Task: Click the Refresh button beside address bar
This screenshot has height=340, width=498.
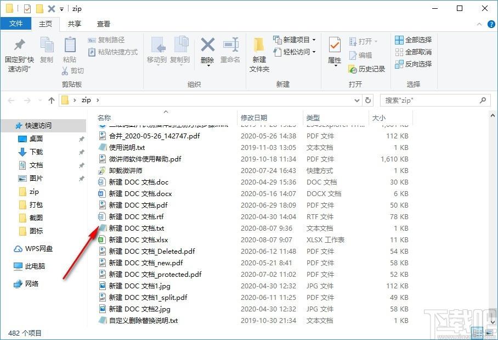Action: (368, 100)
